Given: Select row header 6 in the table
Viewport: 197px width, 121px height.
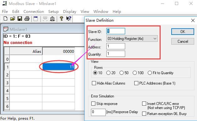Looking at the screenshot, I should [7, 106].
